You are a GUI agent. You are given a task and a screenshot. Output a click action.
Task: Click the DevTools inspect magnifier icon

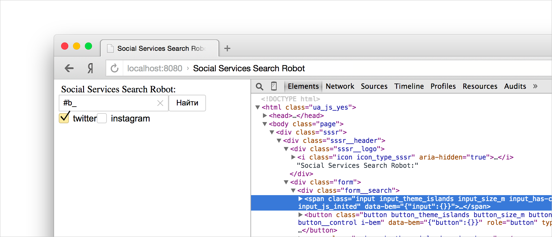[259, 86]
